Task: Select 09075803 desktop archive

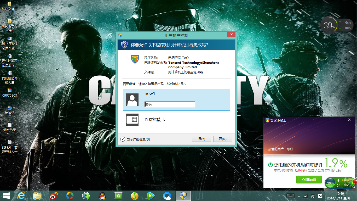Action: point(10,93)
